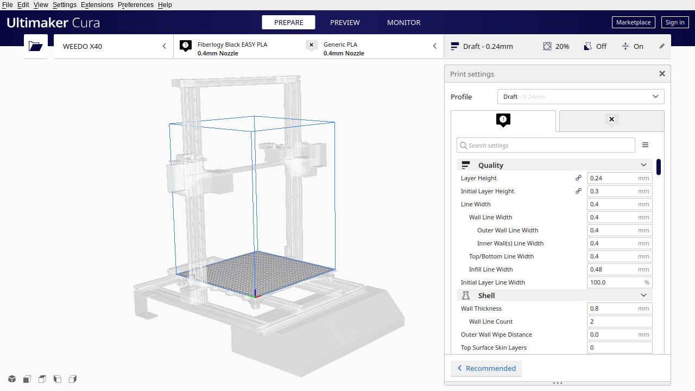The image size is (695, 391).
Task: Click the Generic PLA material label
Action: 340,45
